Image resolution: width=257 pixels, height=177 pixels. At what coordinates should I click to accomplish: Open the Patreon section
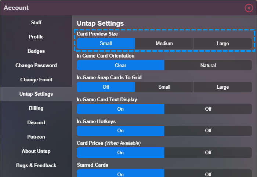[36, 137]
